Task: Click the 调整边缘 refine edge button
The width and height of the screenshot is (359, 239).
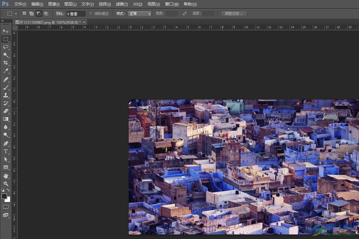Action: coord(234,14)
